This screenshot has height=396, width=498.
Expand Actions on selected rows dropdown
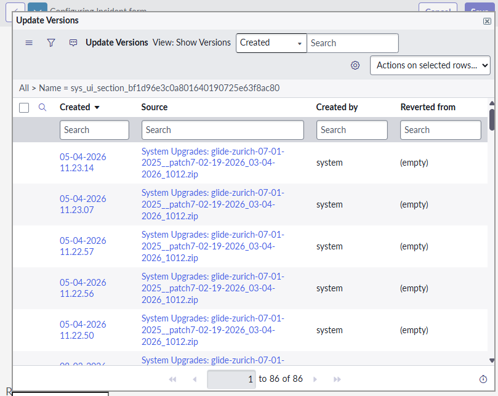click(x=430, y=65)
